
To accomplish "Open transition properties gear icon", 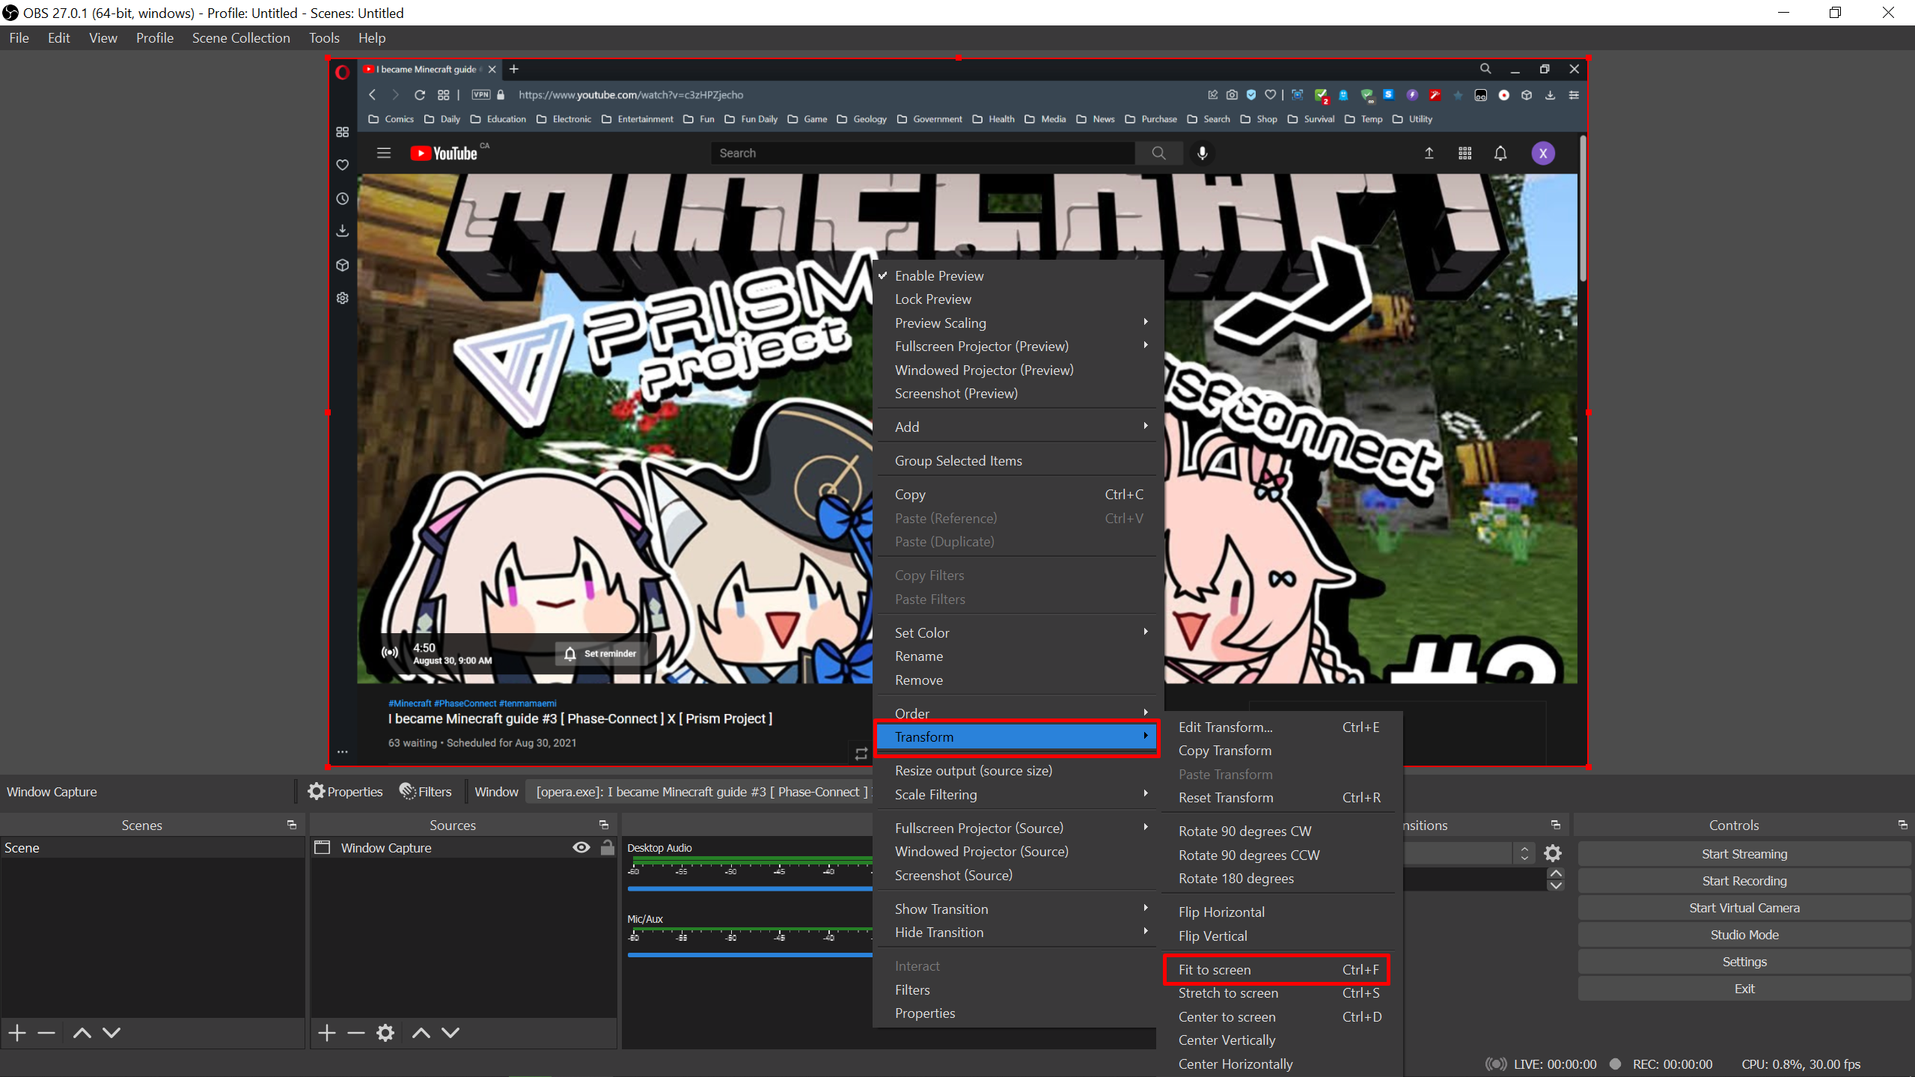I will pyautogui.click(x=1553, y=853).
